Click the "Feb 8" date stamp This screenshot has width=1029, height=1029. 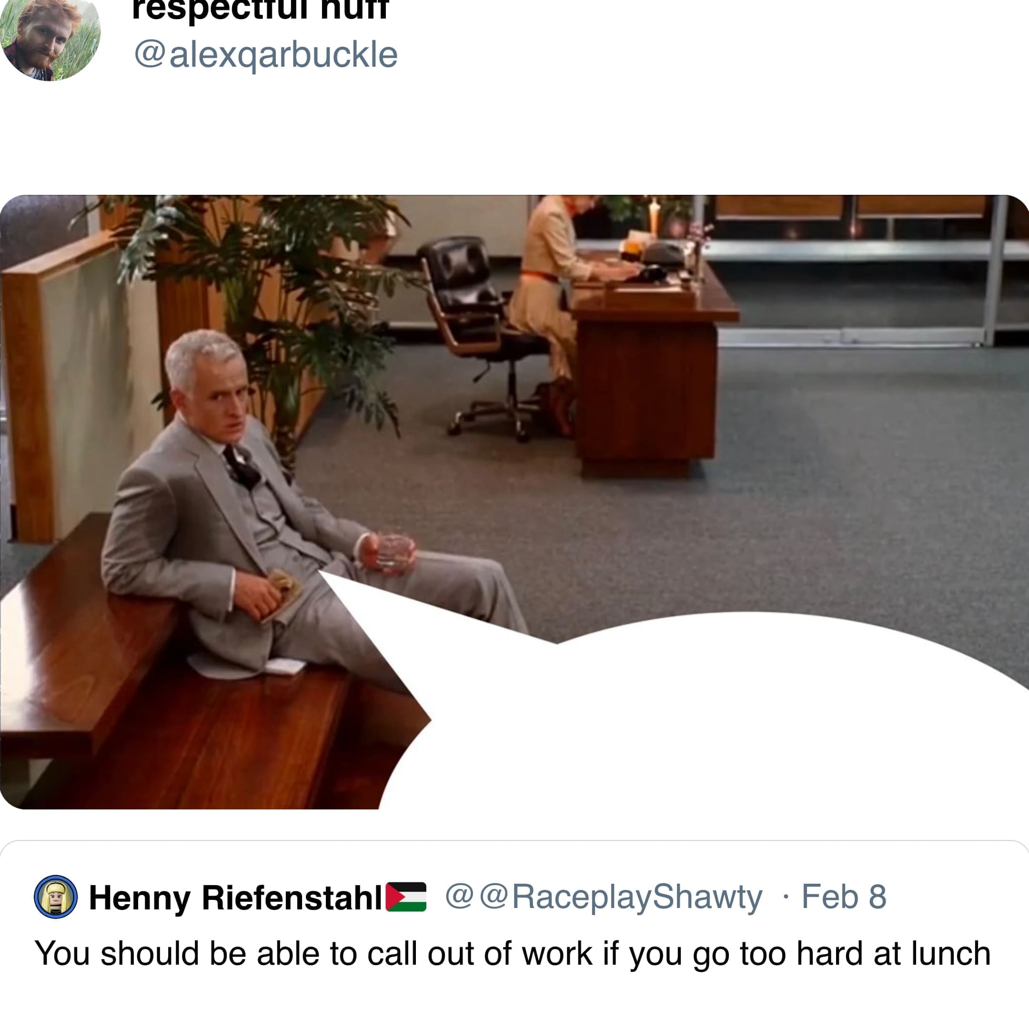coord(844,897)
